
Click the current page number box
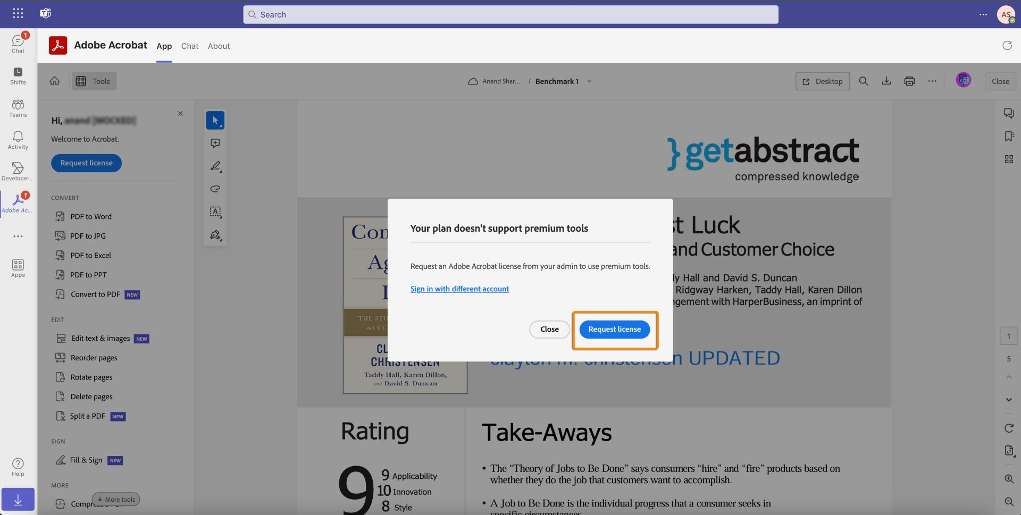1009,336
